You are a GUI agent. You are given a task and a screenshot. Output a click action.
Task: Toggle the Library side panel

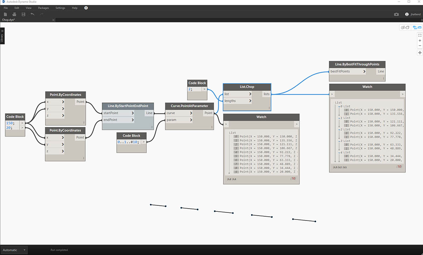click(2, 36)
